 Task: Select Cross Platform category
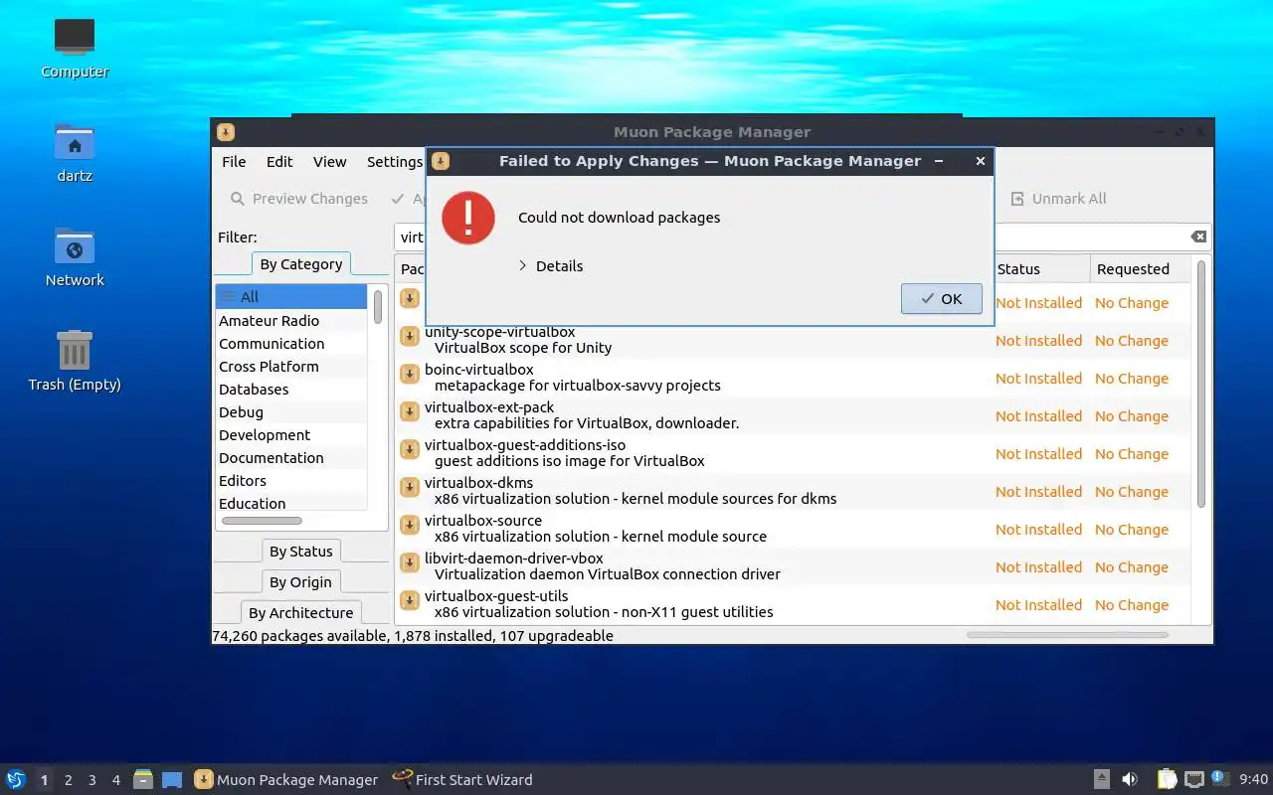(291, 367)
